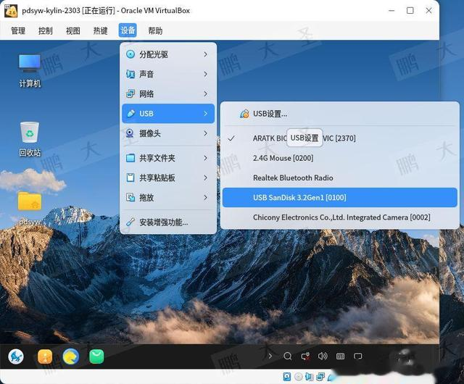Click the 拖放 drag-and-drop icon
Image resolution: width=464 pixels, height=384 pixels.
(130, 197)
